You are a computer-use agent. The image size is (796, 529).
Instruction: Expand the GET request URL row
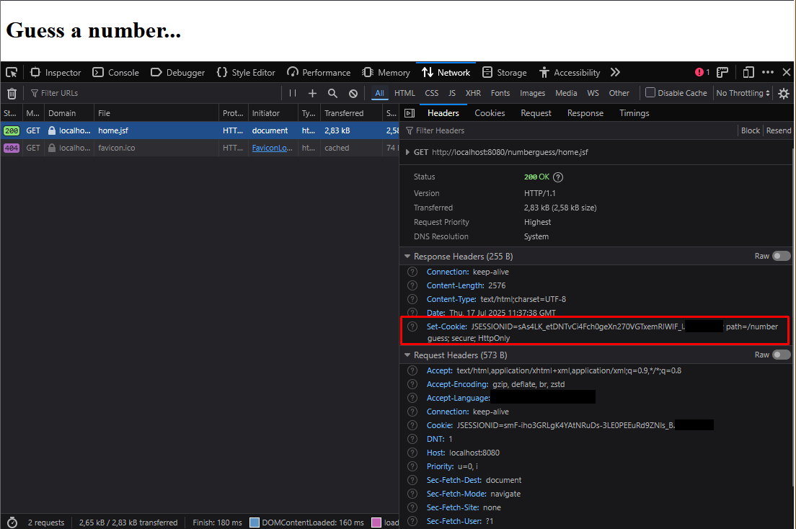click(x=407, y=152)
